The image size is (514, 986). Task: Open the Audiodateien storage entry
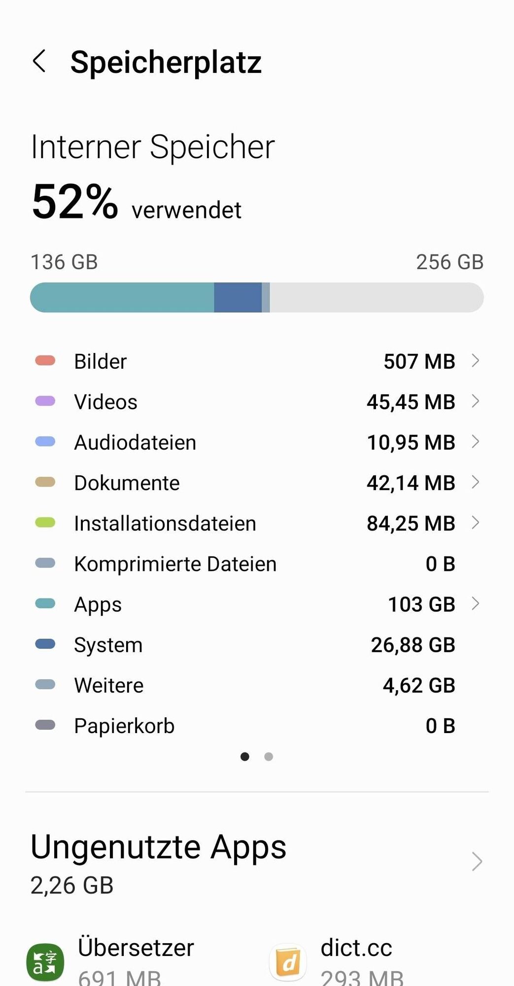(x=257, y=442)
